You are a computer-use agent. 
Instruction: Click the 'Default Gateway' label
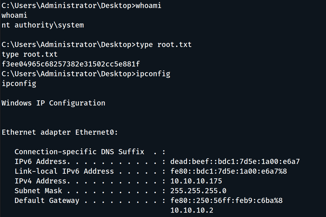(x=47, y=201)
